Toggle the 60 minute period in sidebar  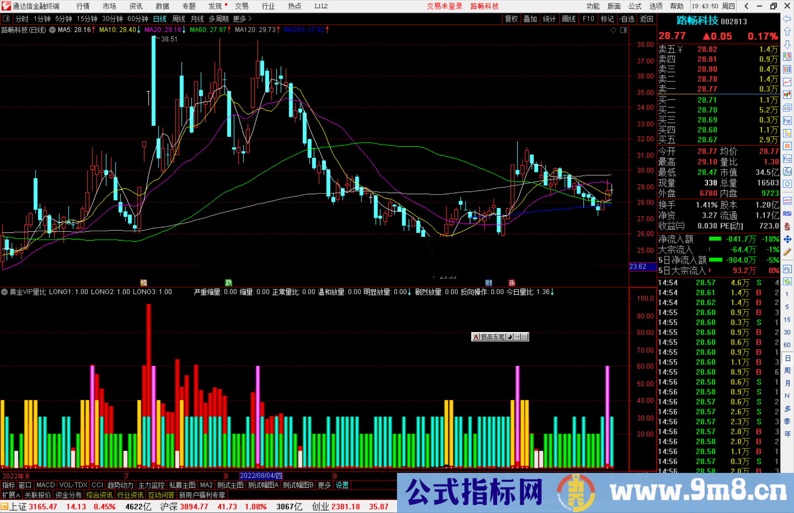pos(787,345)
